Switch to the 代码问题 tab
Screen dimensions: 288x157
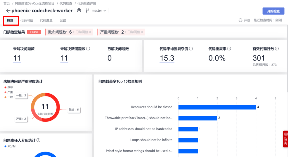[x=27, y=21]
